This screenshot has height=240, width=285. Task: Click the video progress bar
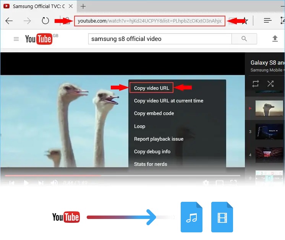(x=123, y=176)
